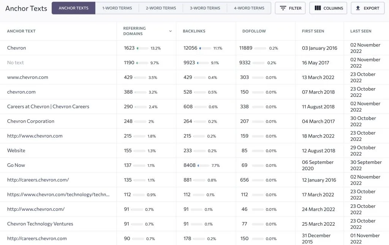Switch to the Anchor Texts tab

tap(73, 8)
